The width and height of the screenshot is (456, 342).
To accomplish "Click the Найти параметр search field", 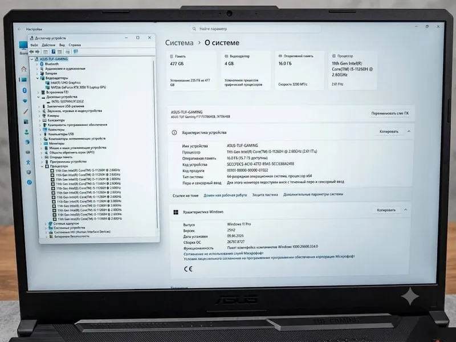I will pos(256,29).
